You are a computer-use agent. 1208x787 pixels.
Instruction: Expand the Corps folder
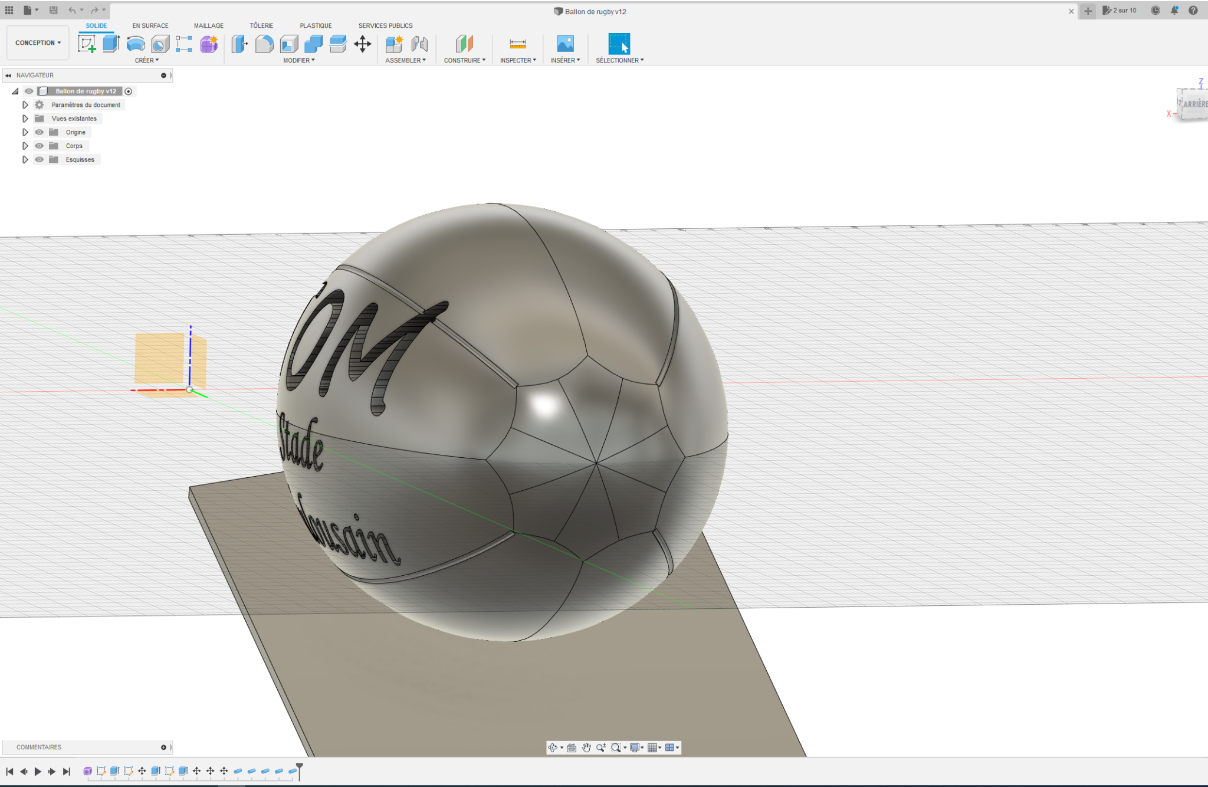tap(25, 146)
